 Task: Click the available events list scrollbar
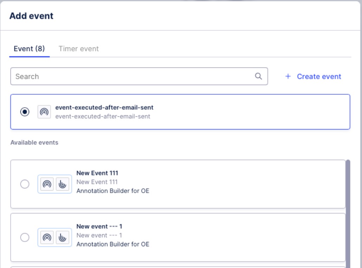pyautogui.click(x=348, y=211)
